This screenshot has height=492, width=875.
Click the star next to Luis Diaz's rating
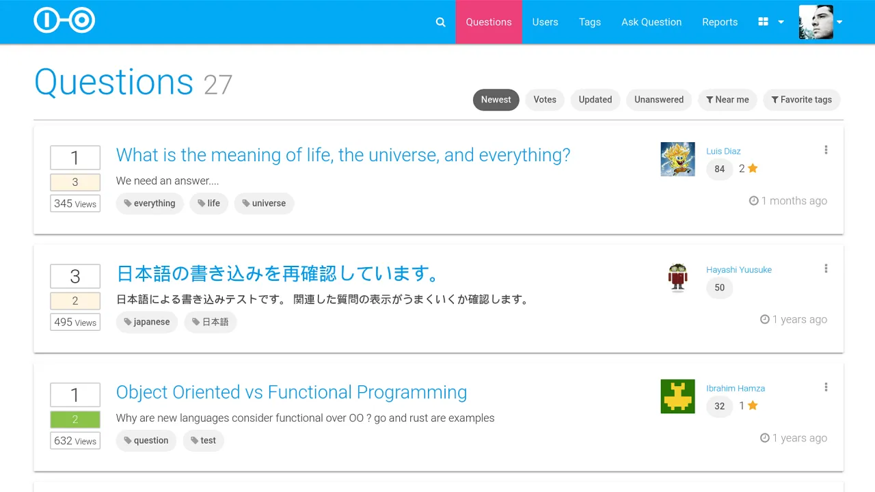[752, 167]
